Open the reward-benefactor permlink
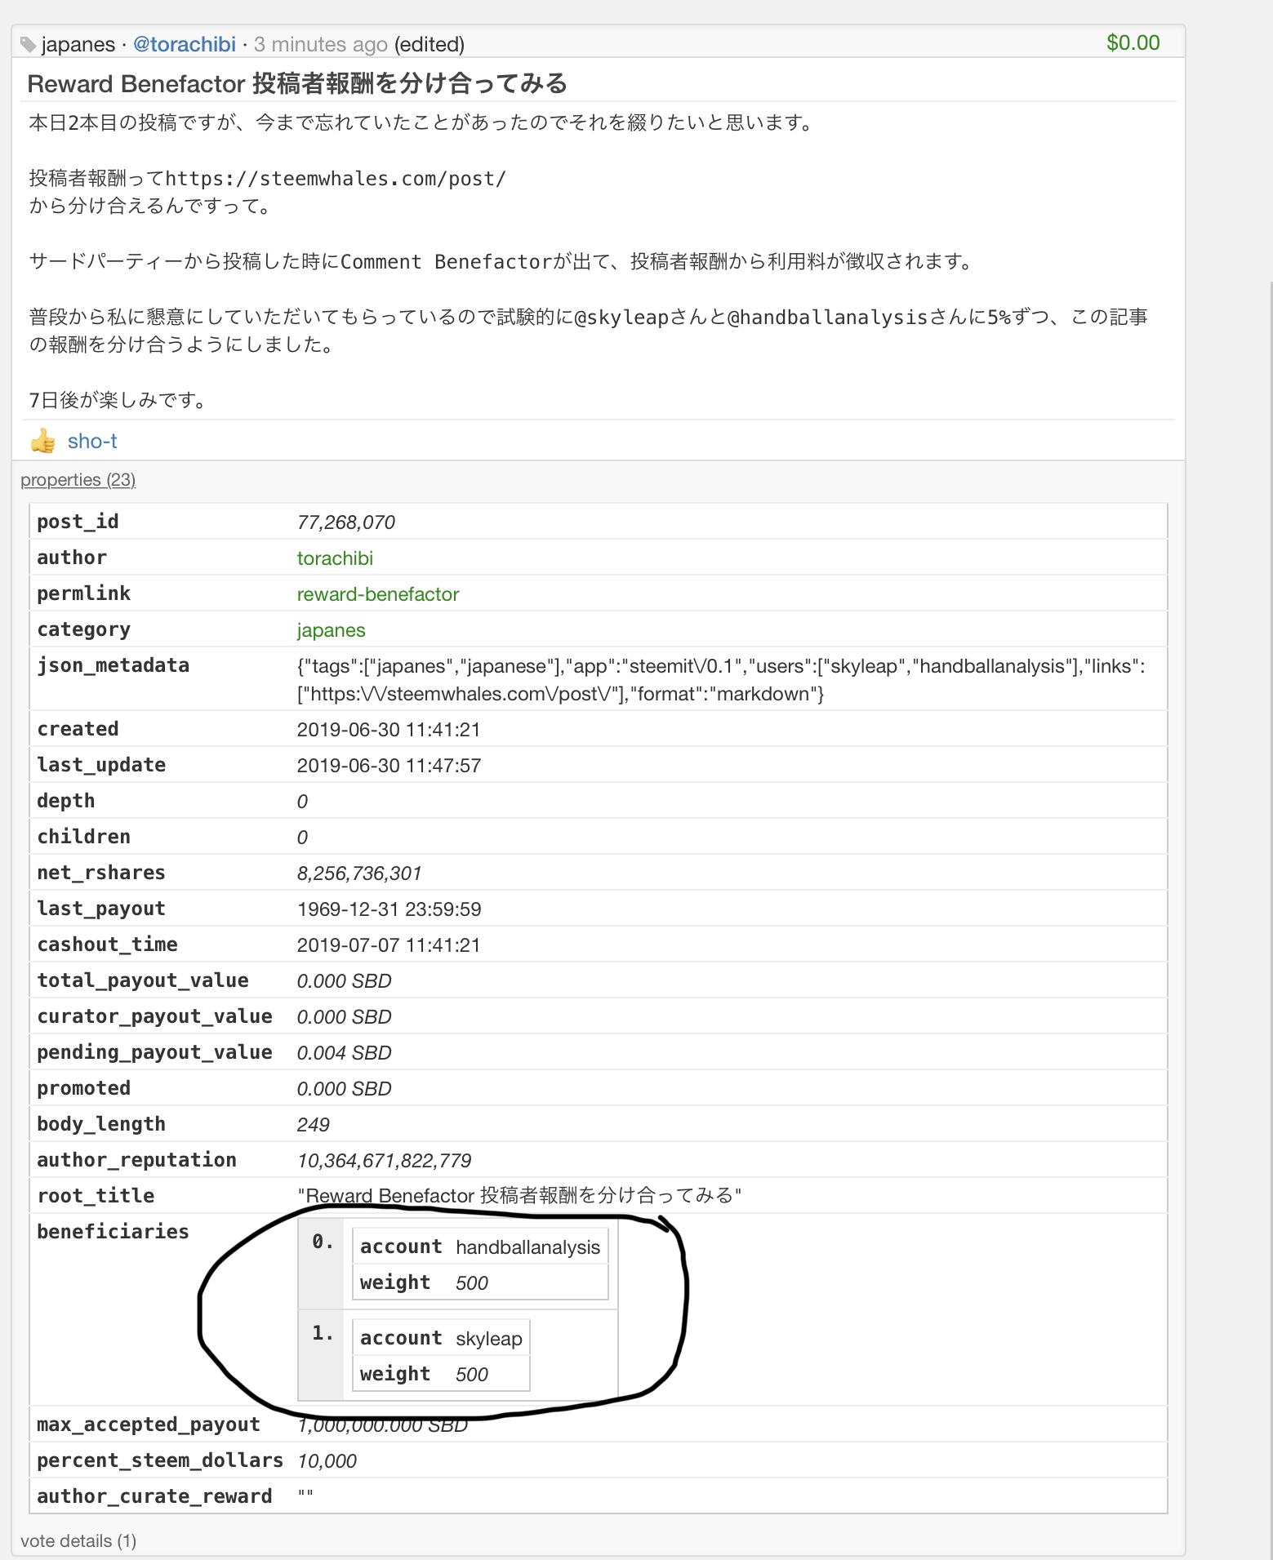Screen dimensions: 1273x1560 click(x=378, y=594)
